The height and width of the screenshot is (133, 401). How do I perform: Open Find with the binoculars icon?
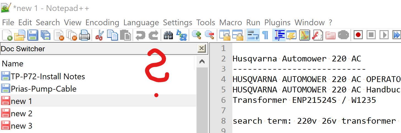click(x=168, y=35)
